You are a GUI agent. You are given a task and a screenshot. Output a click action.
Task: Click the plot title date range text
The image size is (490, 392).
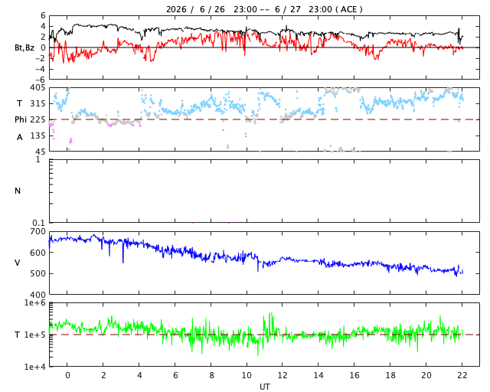point(264,9)
